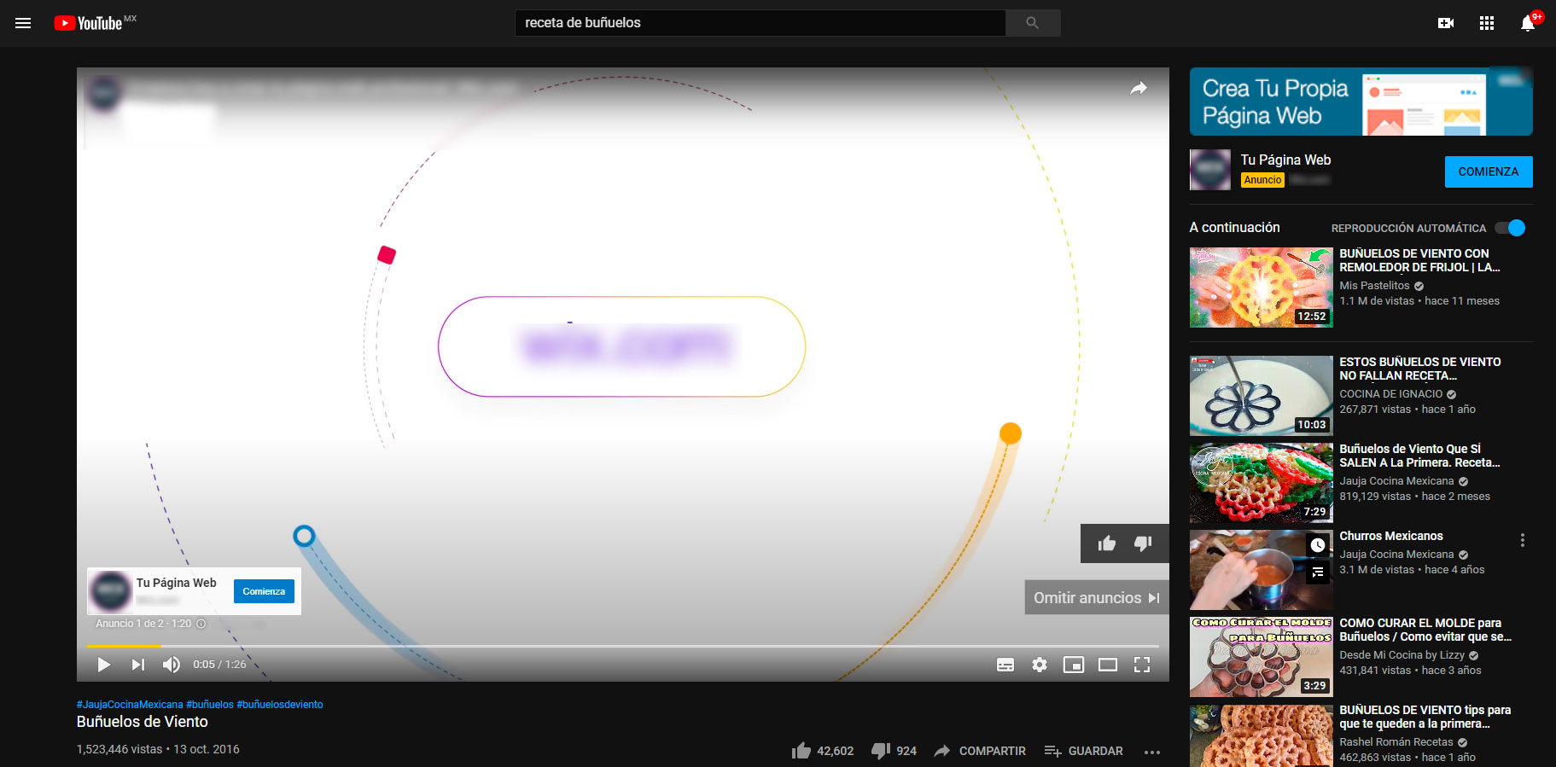Share the video using the player arrow
This screenshot has height=767, width=1556.
click(1139, 88)
